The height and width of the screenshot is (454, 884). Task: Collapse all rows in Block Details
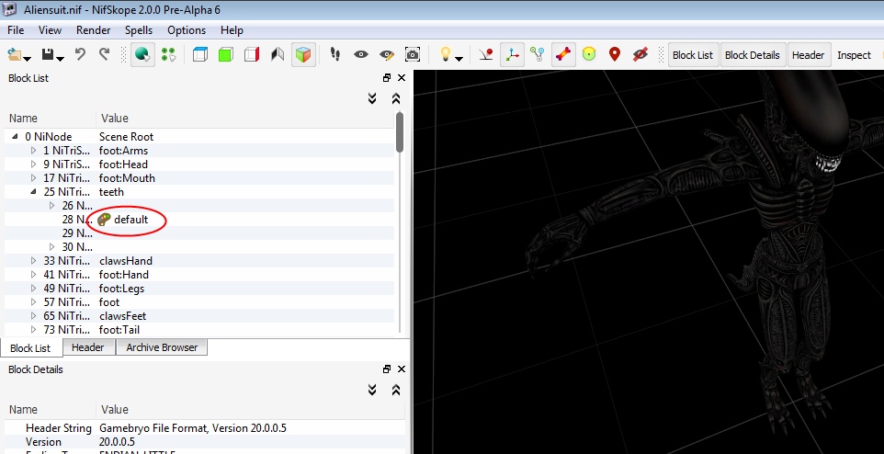(x=396, y=390)
